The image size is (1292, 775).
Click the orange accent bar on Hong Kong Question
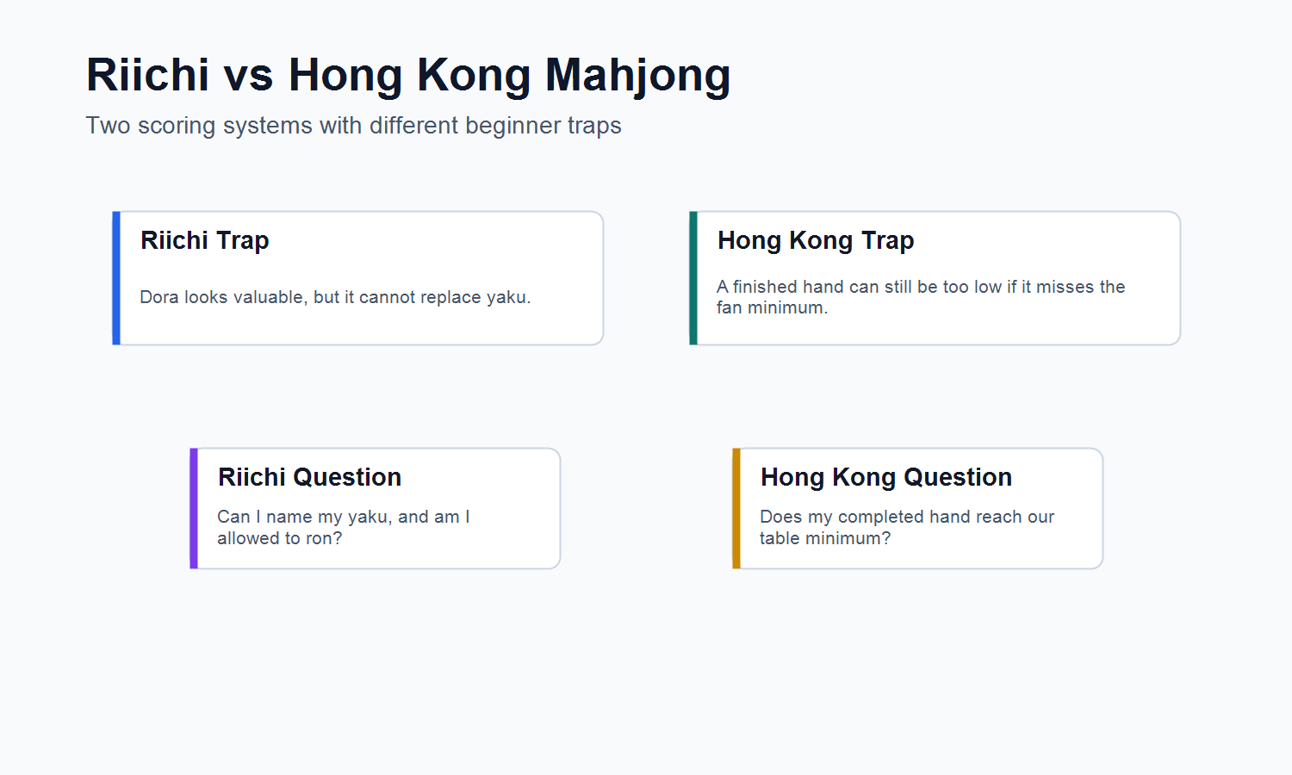(736, 508)
